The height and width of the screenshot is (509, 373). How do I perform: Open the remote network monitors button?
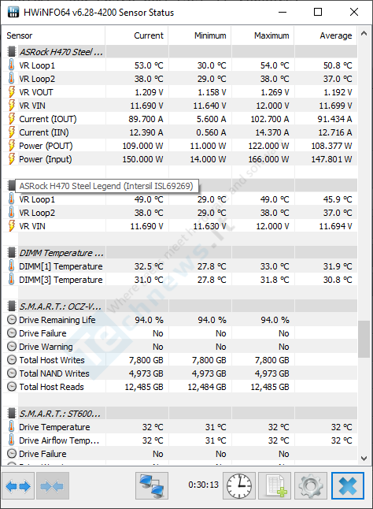point(152,486)
